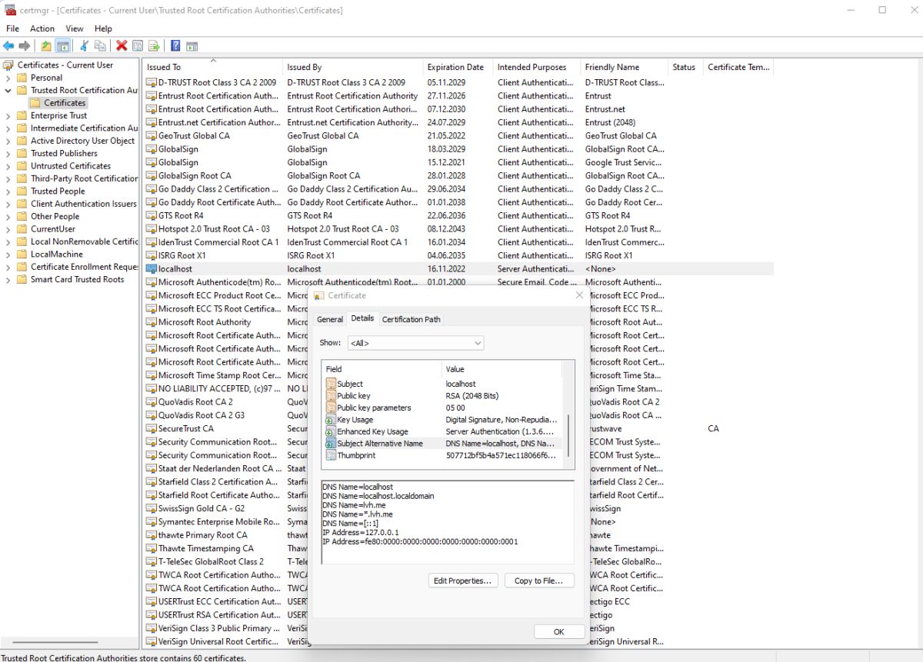Viewport: 923px width, 662px height.
Task: Select D-TRUST Root Class 3 CA 2 2009 row
Action: (x=458, y=82)
